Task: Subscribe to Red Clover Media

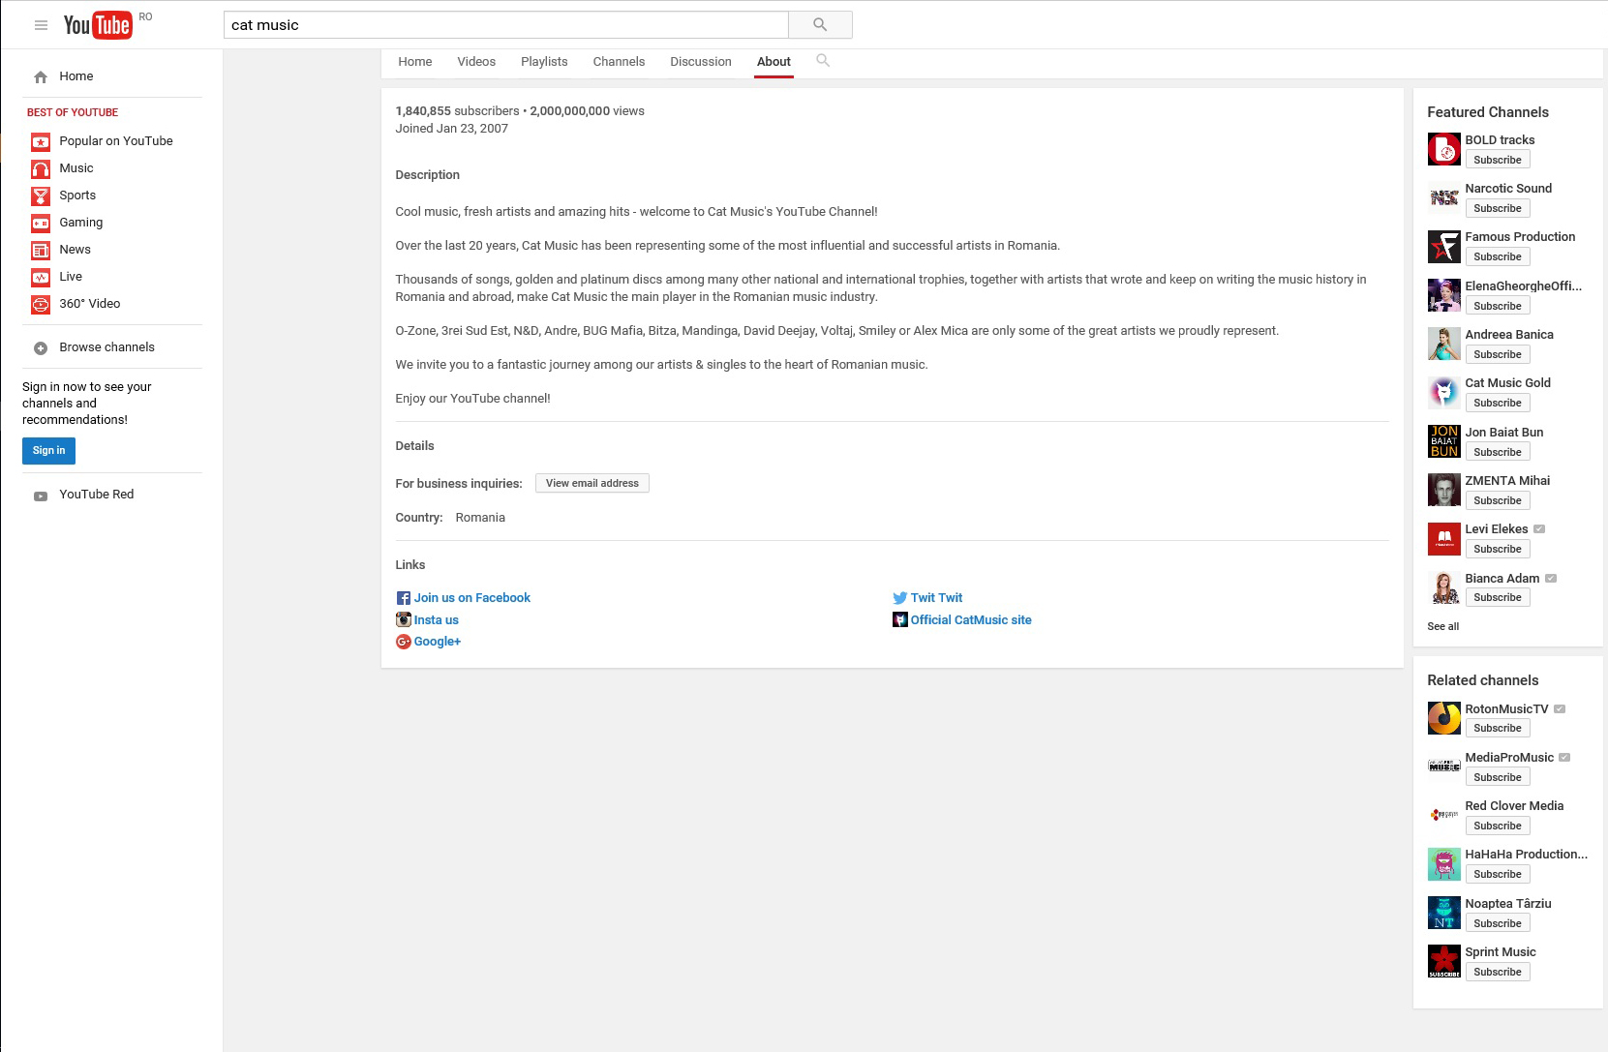Action: click(1498, 826)
